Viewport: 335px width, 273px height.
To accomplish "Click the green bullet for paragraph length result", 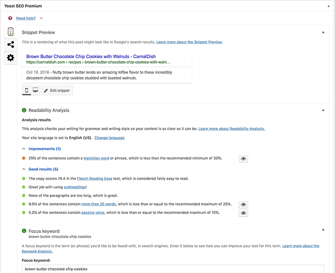I will point(24,196).
